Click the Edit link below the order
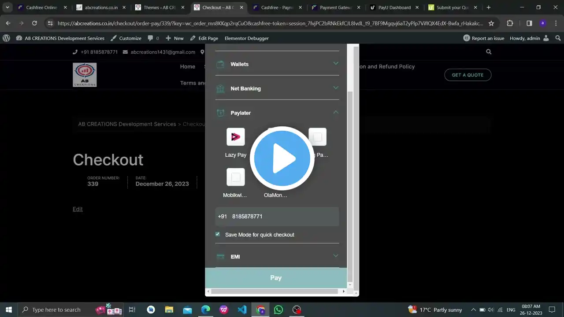Viewport: 564px width, 317px height. tap(78, 209)
